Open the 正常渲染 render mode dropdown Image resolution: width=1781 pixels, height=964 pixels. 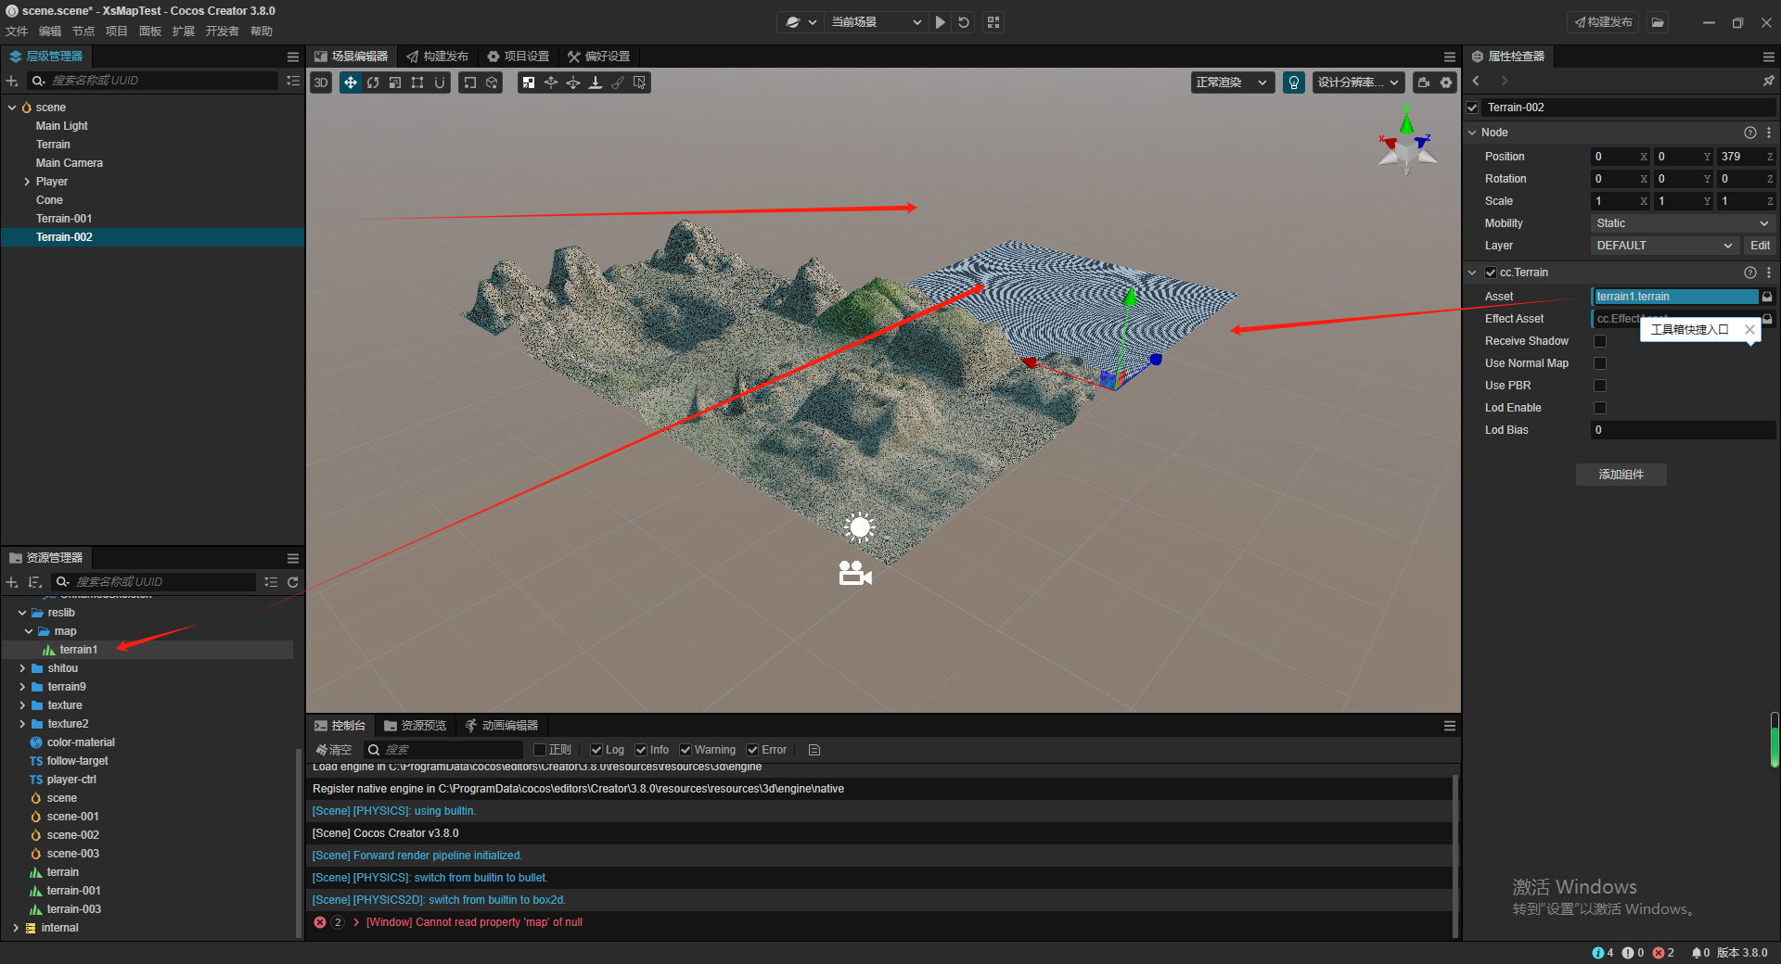(x=1232, y=82)
